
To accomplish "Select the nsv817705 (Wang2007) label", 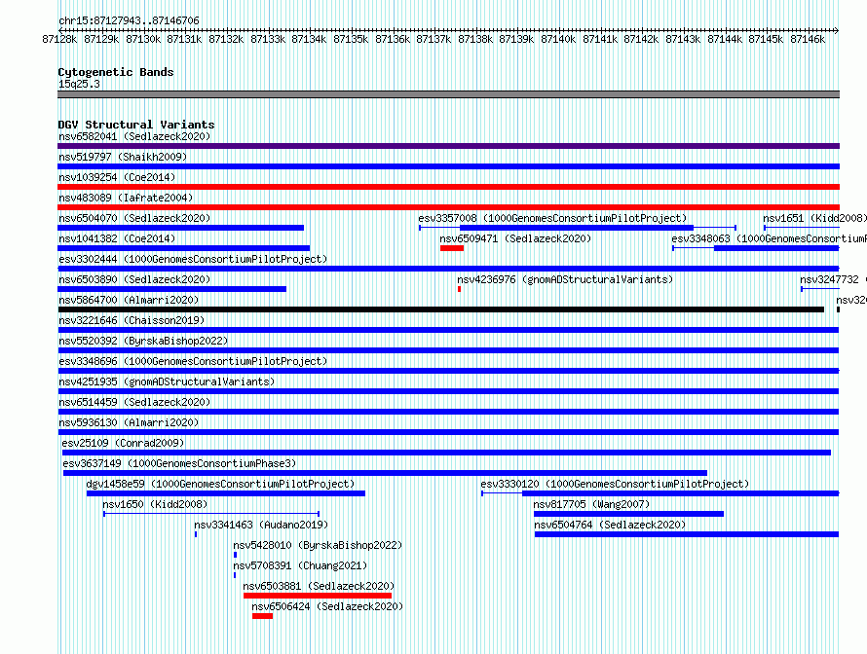I will pyautogui.click(x=591, y=504).
